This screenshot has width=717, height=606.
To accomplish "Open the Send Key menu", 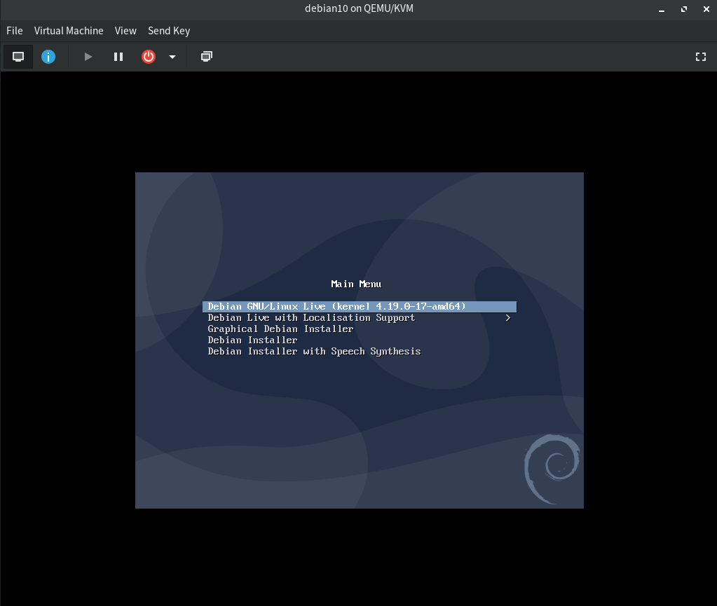I will click(x=169, y=31).
